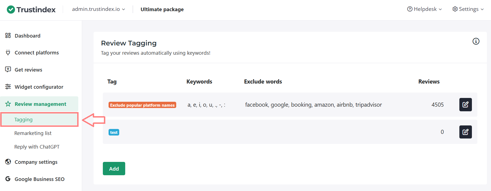Click the Get reviews icon

coord(8,69)
